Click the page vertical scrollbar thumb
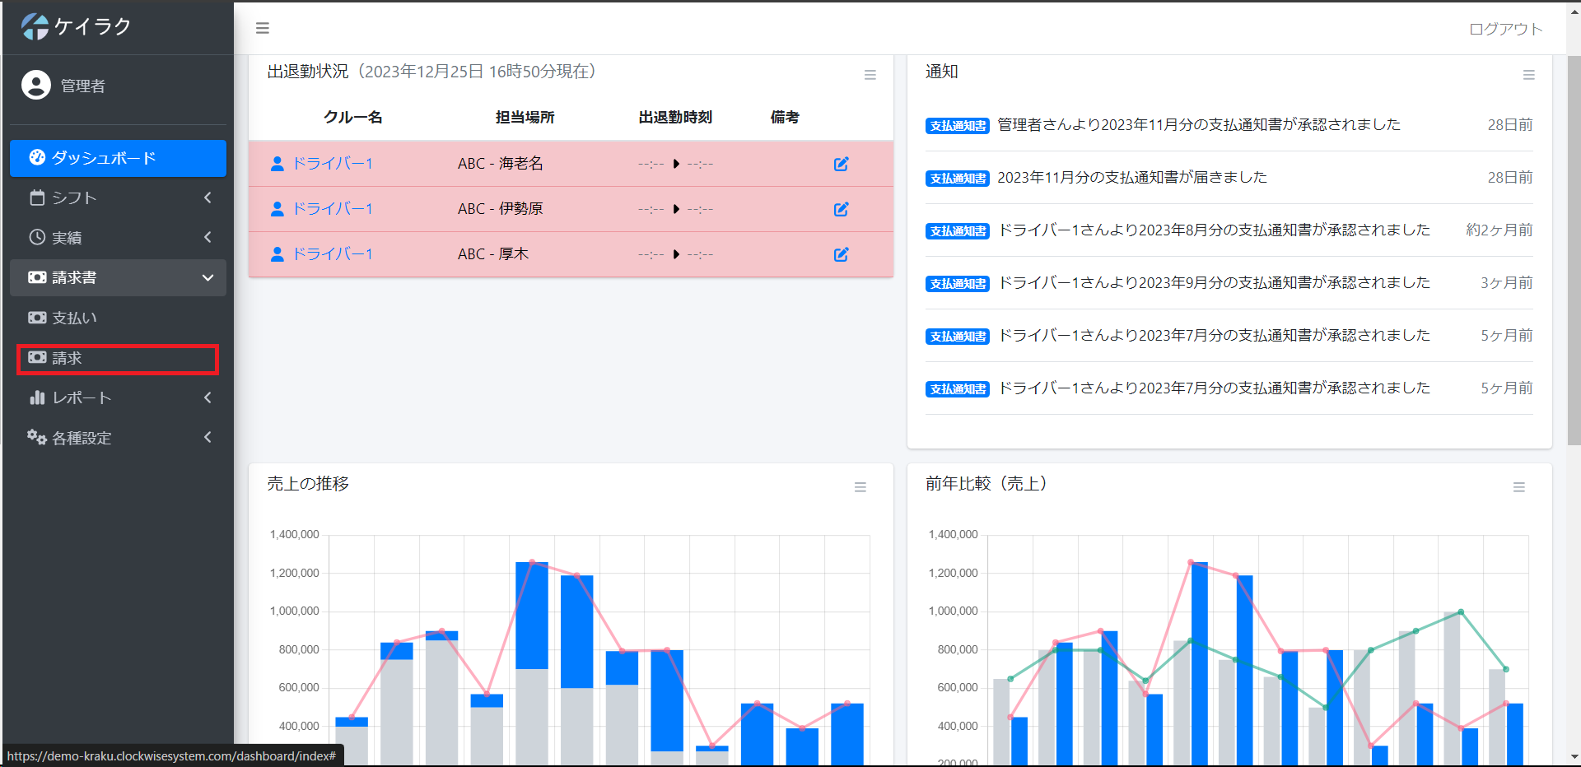Screen dimensions: 1581x767 [1574, 251]
